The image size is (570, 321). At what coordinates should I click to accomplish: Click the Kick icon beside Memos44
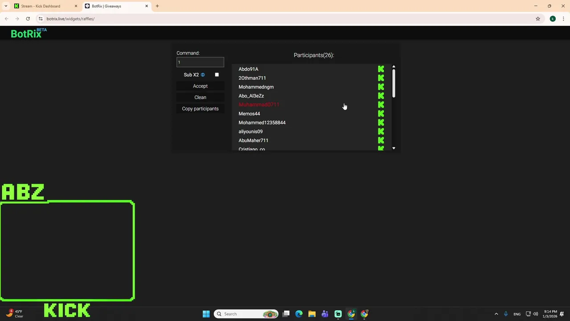coord(381,114)
